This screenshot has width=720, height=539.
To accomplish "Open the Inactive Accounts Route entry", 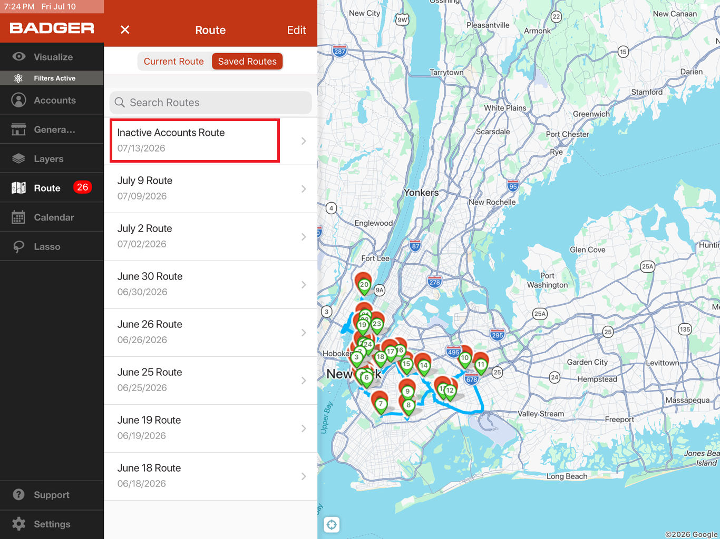I will pos(211,141).
